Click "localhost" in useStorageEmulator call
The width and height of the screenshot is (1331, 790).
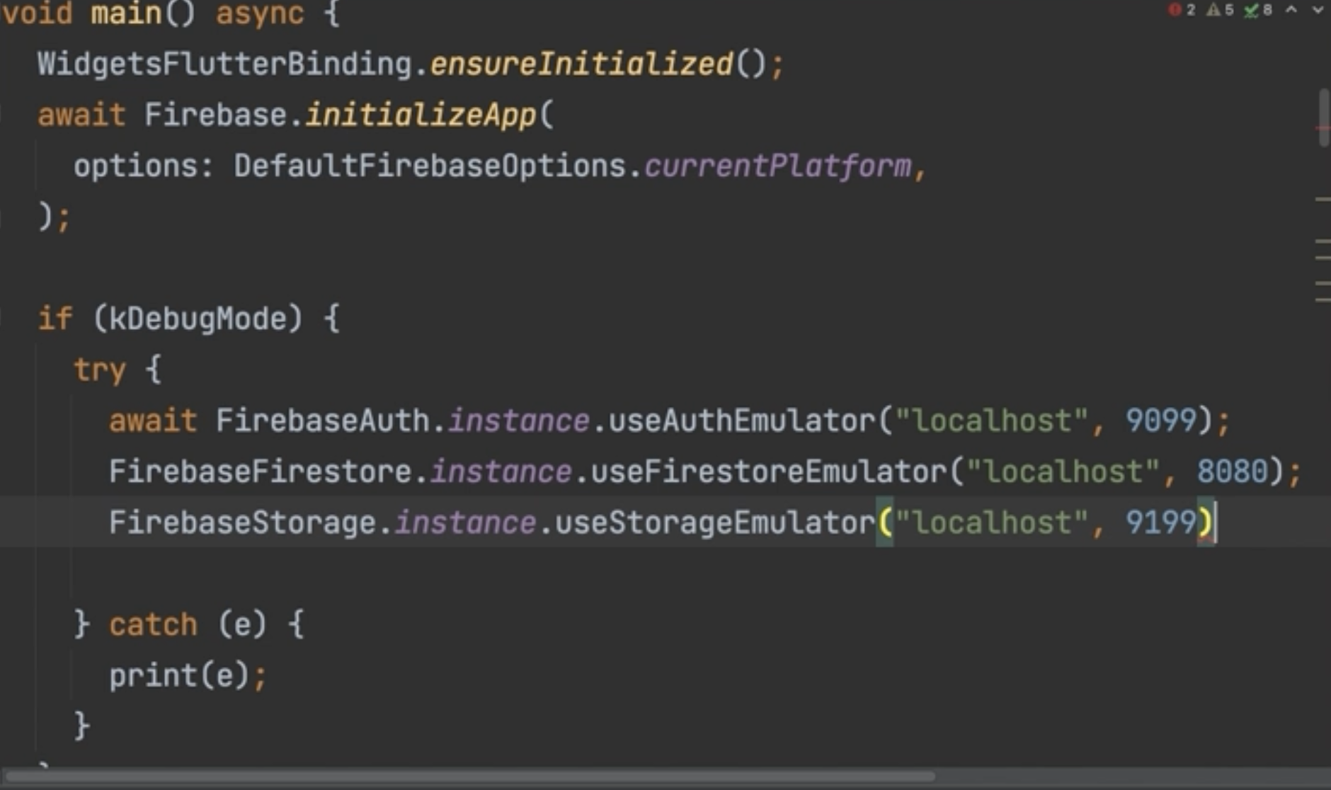tap(991, 523)
